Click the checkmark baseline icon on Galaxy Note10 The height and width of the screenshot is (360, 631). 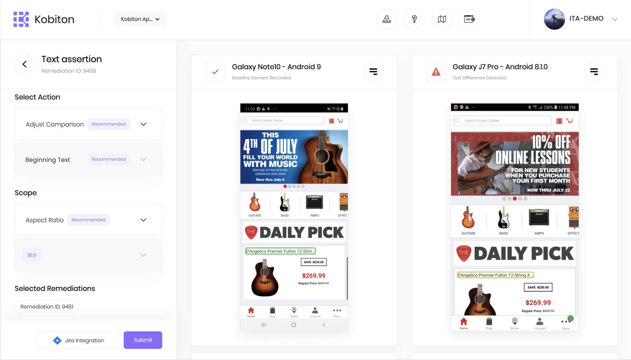(x=215, y=71)
